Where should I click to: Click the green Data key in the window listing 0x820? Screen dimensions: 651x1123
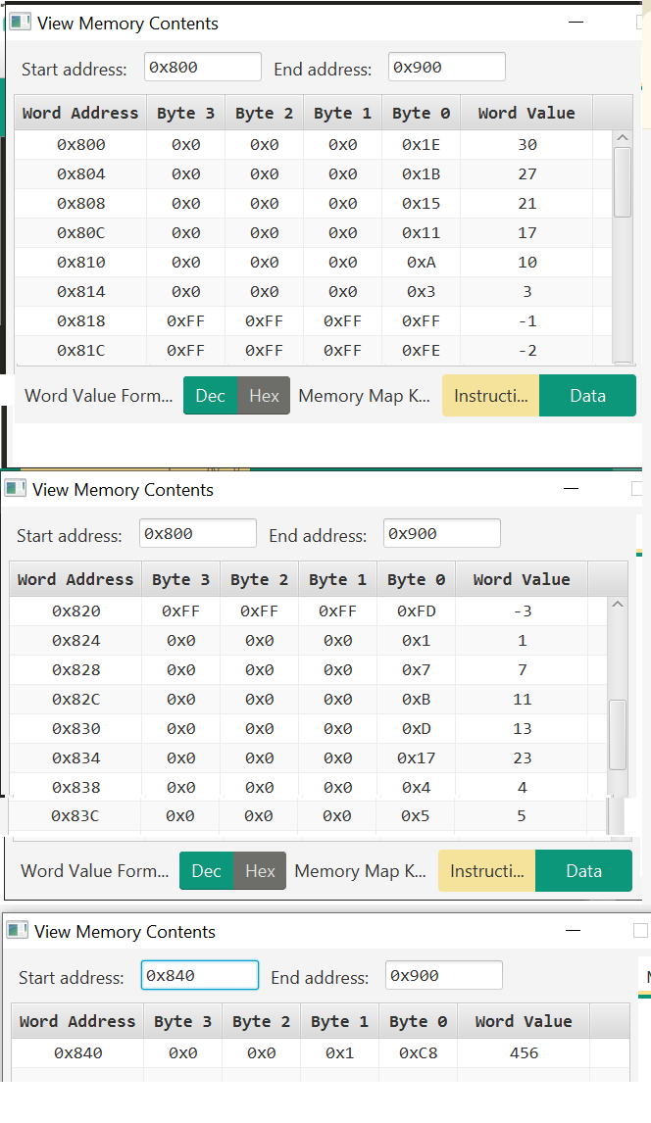[583, 871]
